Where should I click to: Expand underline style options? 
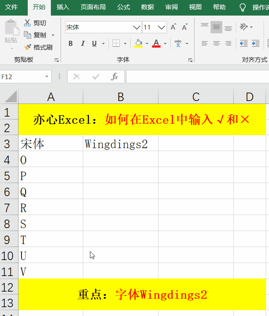[x=103, y=43]
